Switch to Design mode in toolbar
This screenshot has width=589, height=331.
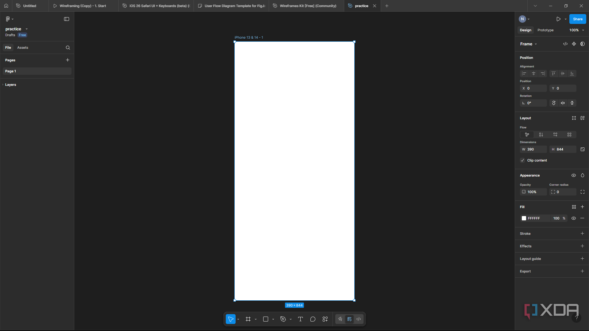coord(349,319)
